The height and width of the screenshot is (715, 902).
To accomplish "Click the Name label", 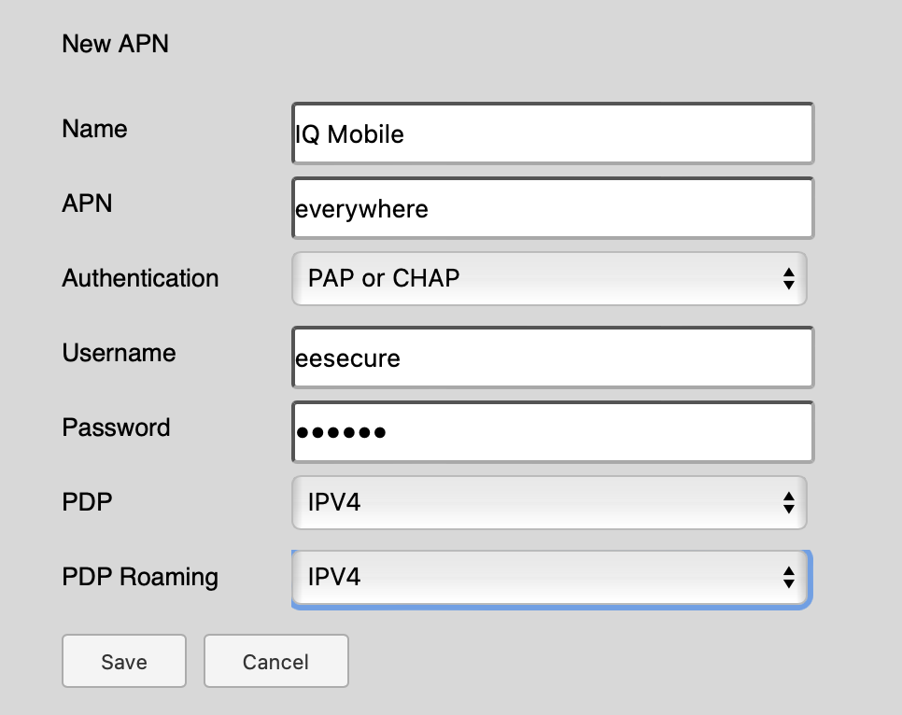I will (x=93, y=129).
